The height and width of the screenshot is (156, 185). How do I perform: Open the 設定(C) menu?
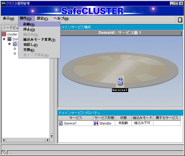coord(42,19)
